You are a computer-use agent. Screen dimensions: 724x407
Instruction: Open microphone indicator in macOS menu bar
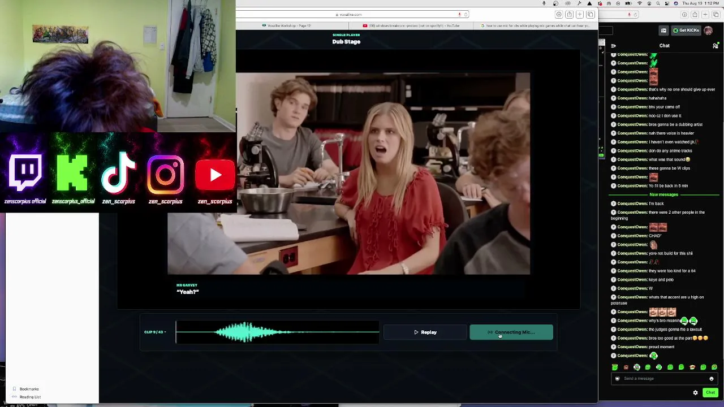[544, 3]
